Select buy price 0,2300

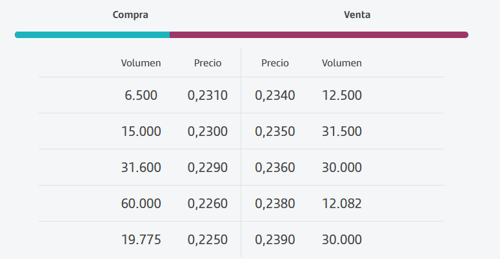(208, 131)
